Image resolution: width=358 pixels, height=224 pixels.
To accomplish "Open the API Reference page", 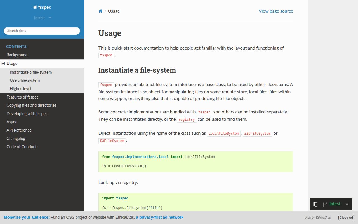I will [42, 130].
